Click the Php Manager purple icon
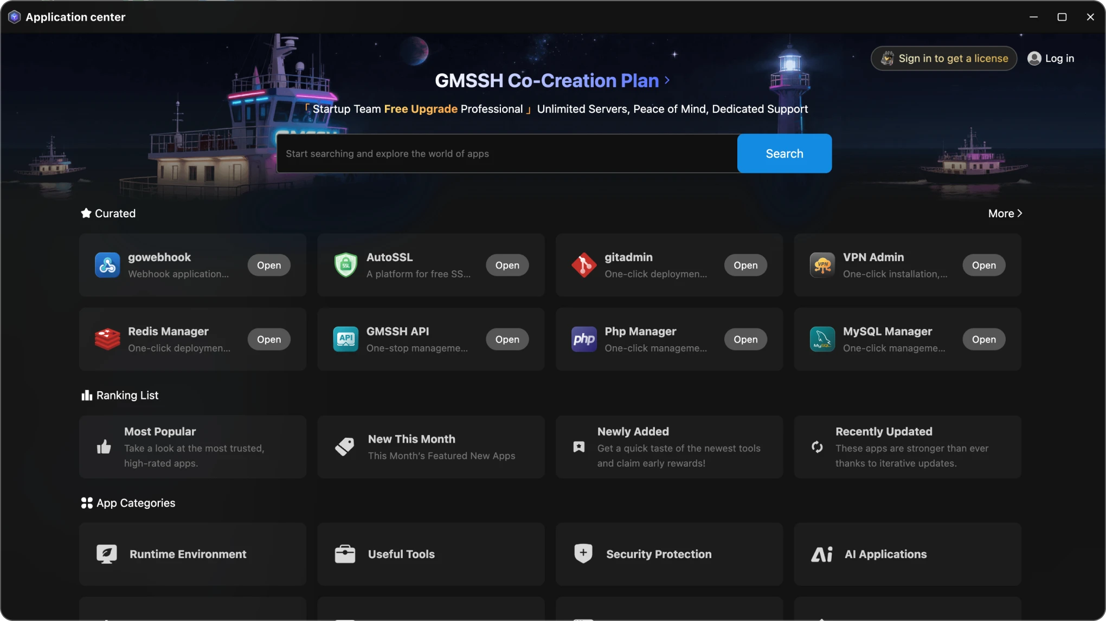The height and width of the screenshot is (621, 1106). (x=584, y=339)
